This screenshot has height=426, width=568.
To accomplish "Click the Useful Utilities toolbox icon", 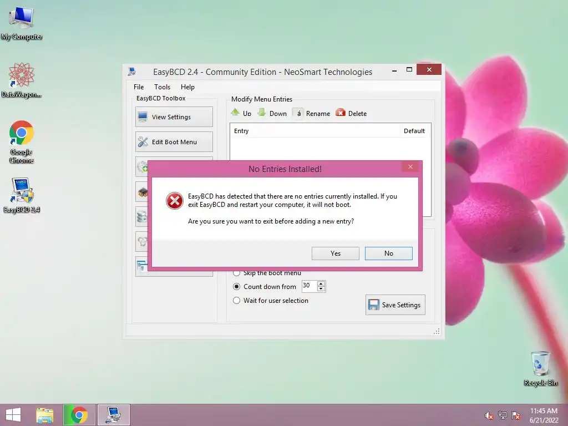I will point(142,266).
